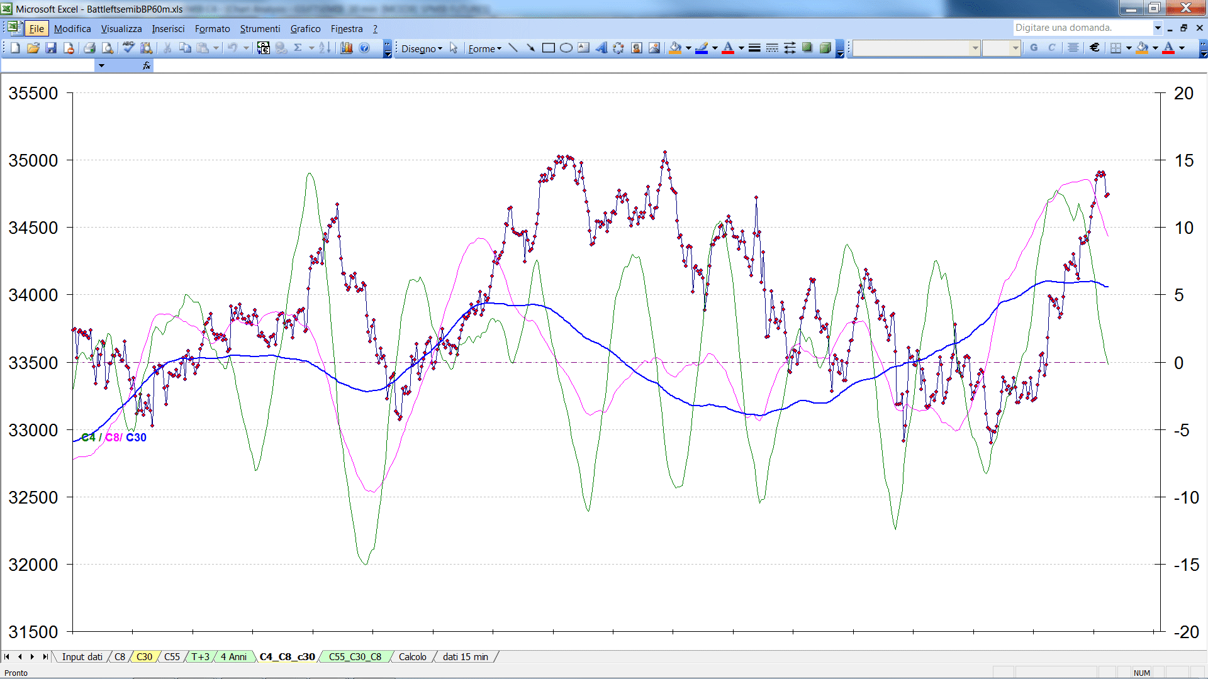Open the Forme shapes dropdown
The height and width of the screenshot is (679, 1208).
484,48
